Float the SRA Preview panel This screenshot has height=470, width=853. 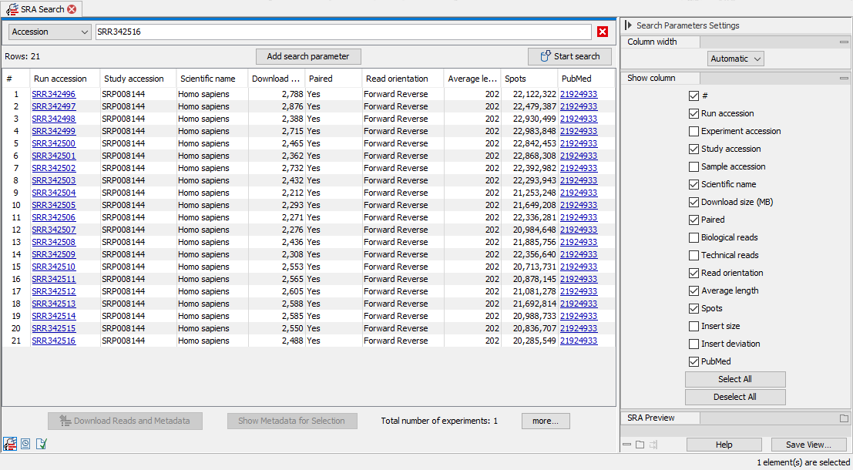coord(845,417)
